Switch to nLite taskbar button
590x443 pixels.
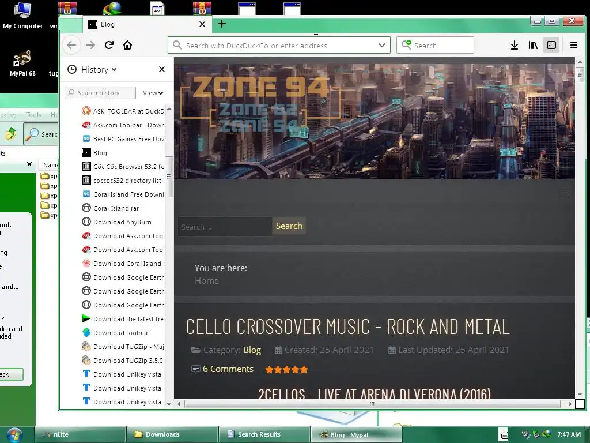80,434
